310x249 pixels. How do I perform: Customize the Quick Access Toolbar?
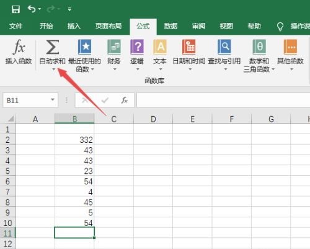click(x=69, y=9)
